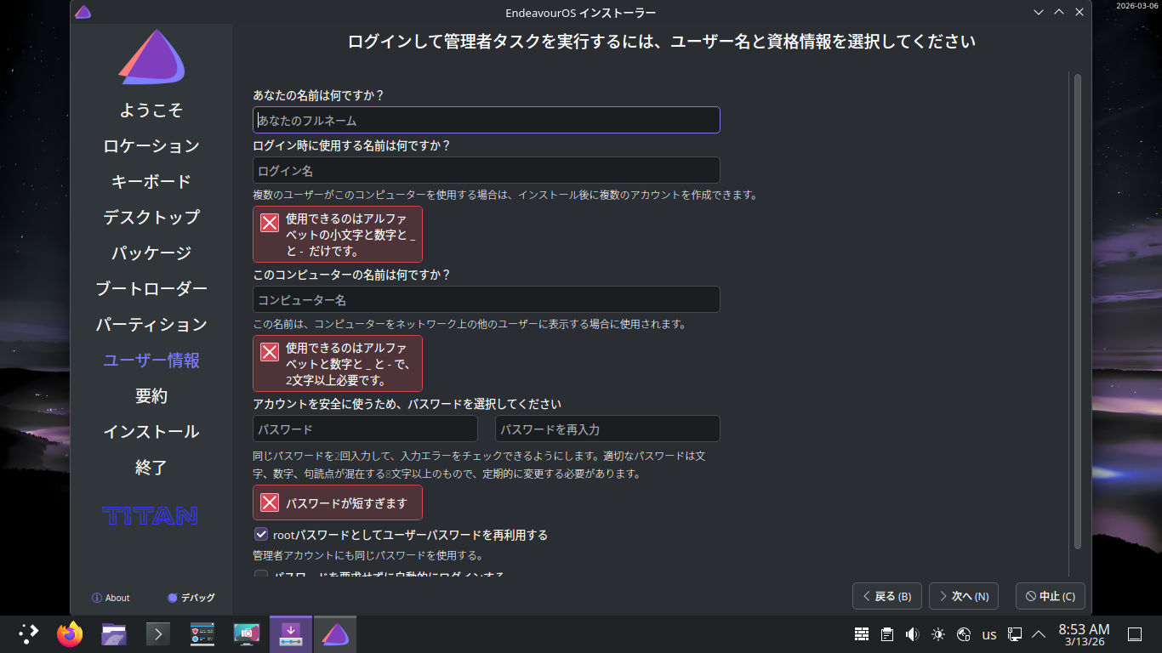The width and height of the screenshot is (1162, 653).
Task: Cancel the install with '中止 (C)'
Action: [x=1051, y=596]
